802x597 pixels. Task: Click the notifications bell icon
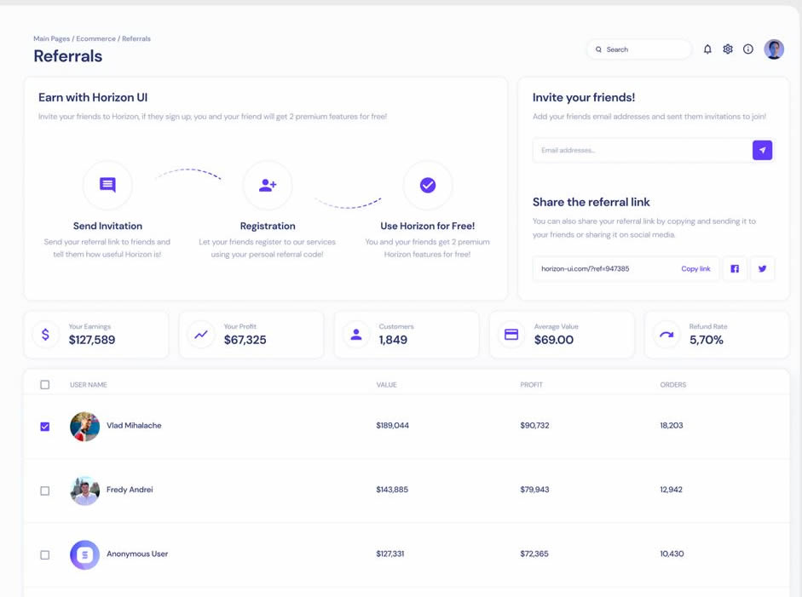[707, 49]
